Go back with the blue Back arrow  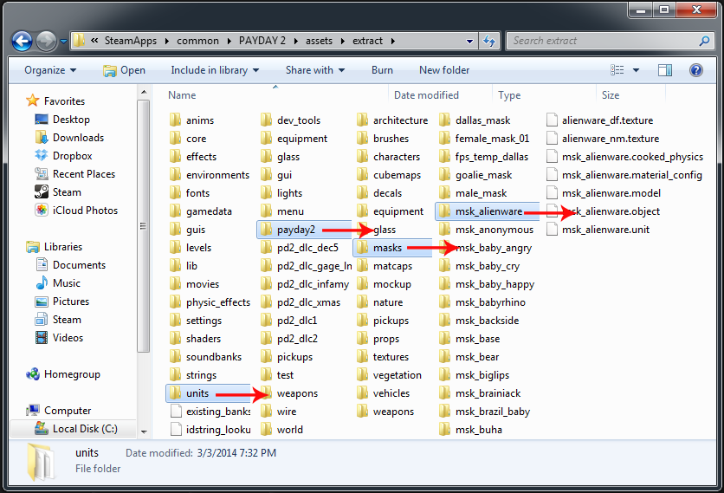click(22, 41)
